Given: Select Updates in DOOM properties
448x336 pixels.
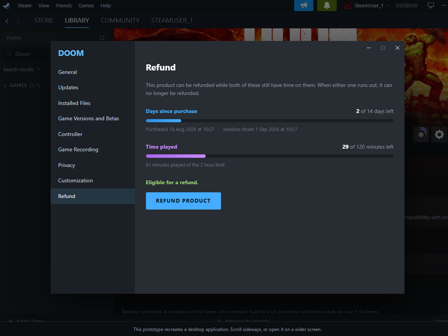Looking at the screenshot, I should coord(93,87).
